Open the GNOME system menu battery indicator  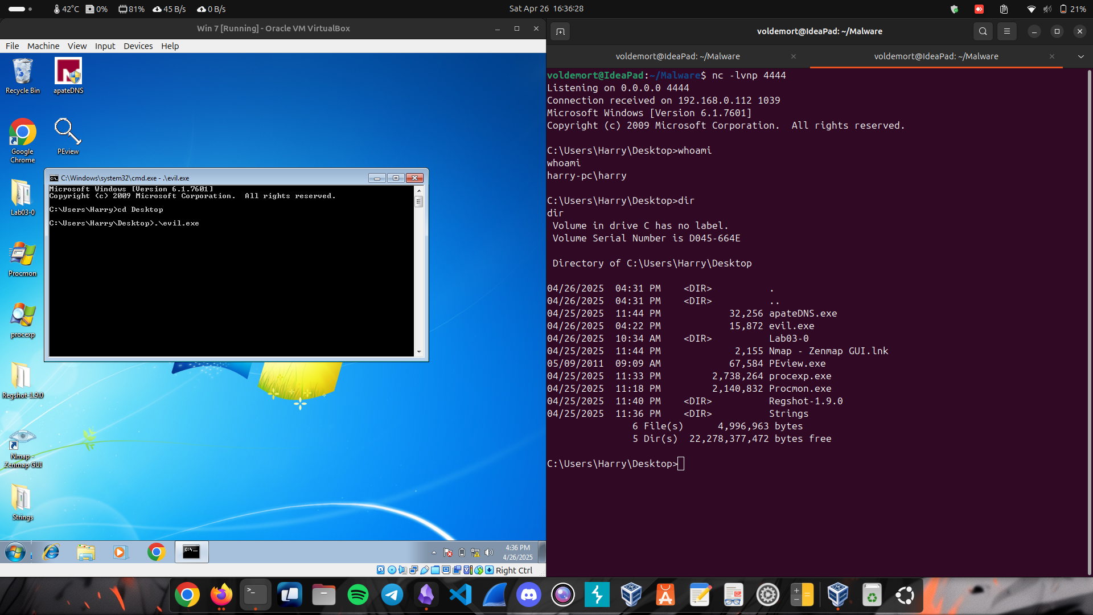point(1073,9)
